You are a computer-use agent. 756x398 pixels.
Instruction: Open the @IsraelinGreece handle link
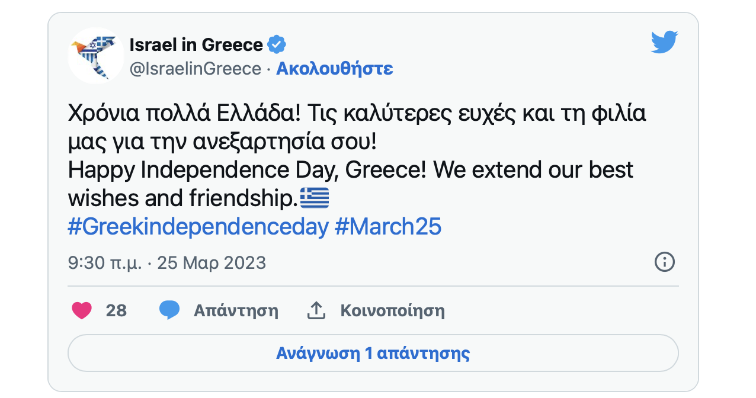(x=196, y=69)
